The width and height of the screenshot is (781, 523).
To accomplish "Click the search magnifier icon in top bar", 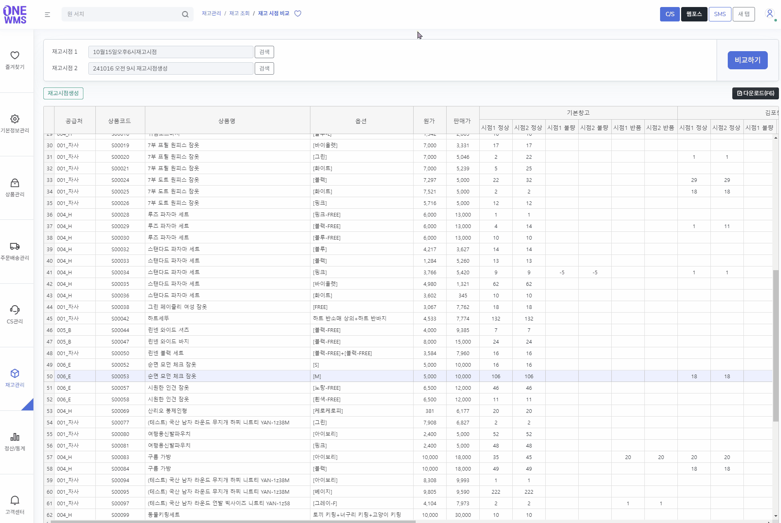I will 185,14.
